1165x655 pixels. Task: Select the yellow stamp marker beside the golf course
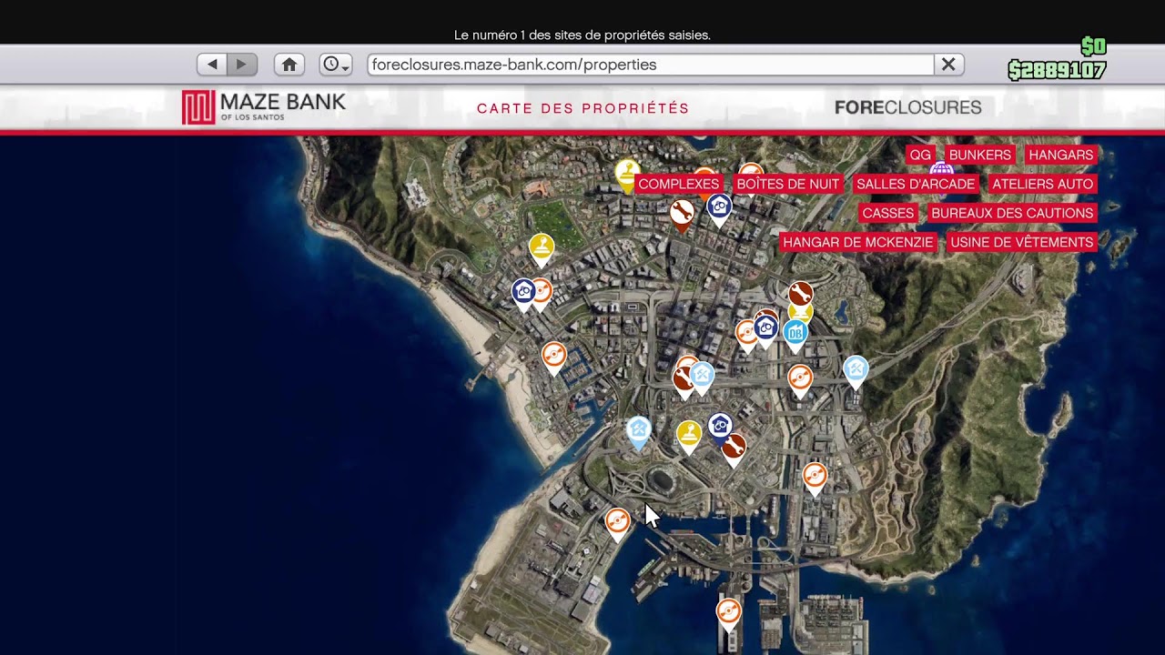(x=542, y=249)
